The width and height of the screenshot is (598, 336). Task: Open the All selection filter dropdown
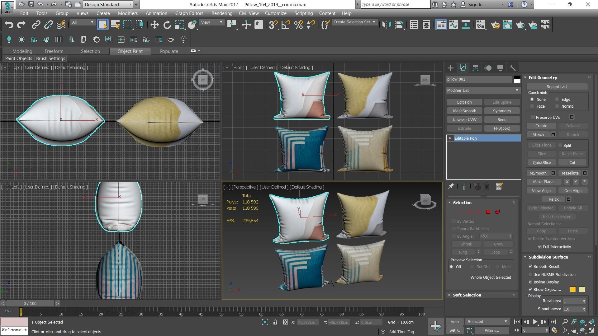tap(83, 22)
